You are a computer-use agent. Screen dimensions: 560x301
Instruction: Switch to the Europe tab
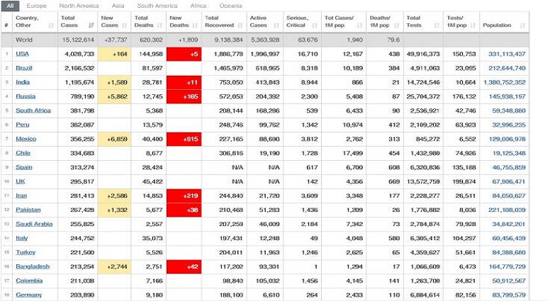tap(35, 5)
